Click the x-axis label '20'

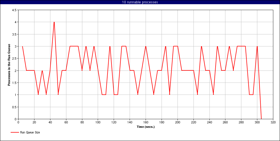(x=34, y=122)
